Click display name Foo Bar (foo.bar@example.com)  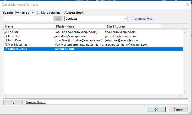(76, 32)
